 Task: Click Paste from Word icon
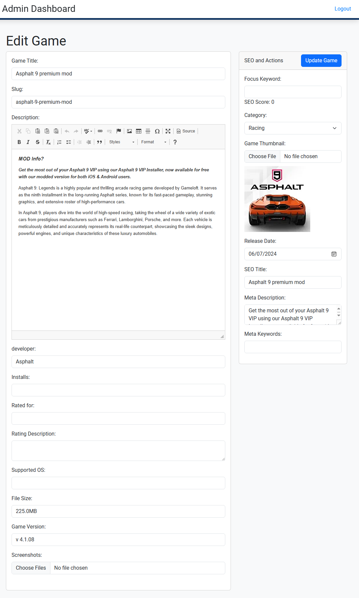point(56,131)
